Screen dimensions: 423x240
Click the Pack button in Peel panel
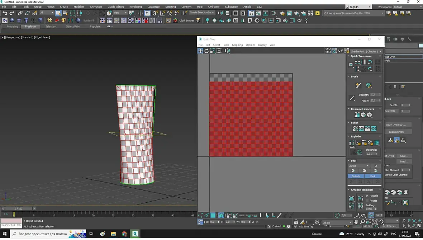point(373,176)
